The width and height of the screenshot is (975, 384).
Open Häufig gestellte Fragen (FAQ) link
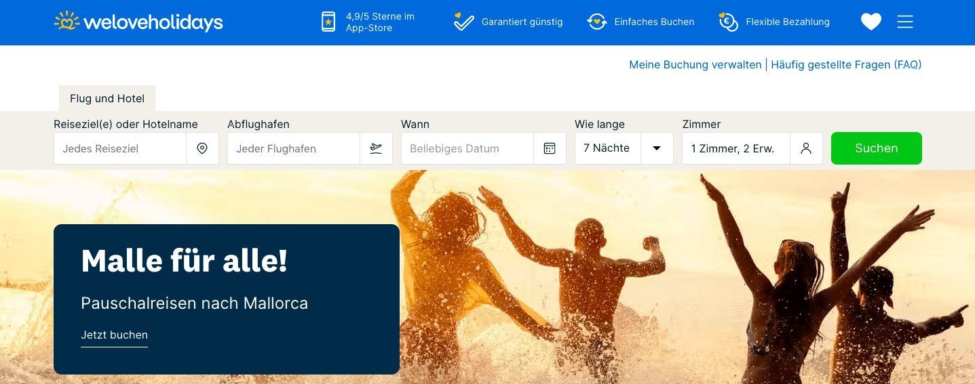[846, 65]
